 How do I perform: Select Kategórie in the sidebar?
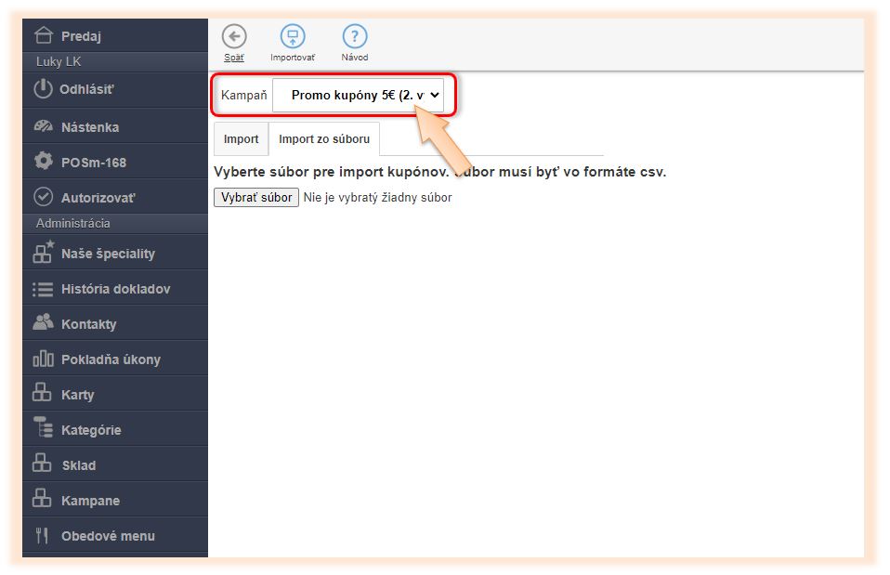click(91, 430)
